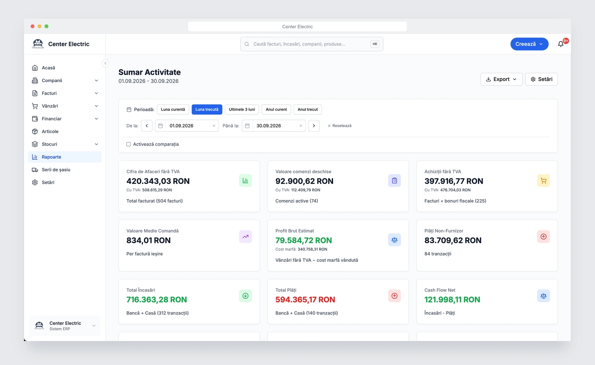Select the Anul trecut period
The height and width of the screenshot is (365, 595).
[308, 109]
